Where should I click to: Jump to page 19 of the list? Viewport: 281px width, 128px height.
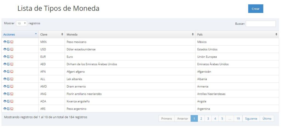(x=238, y=119)
